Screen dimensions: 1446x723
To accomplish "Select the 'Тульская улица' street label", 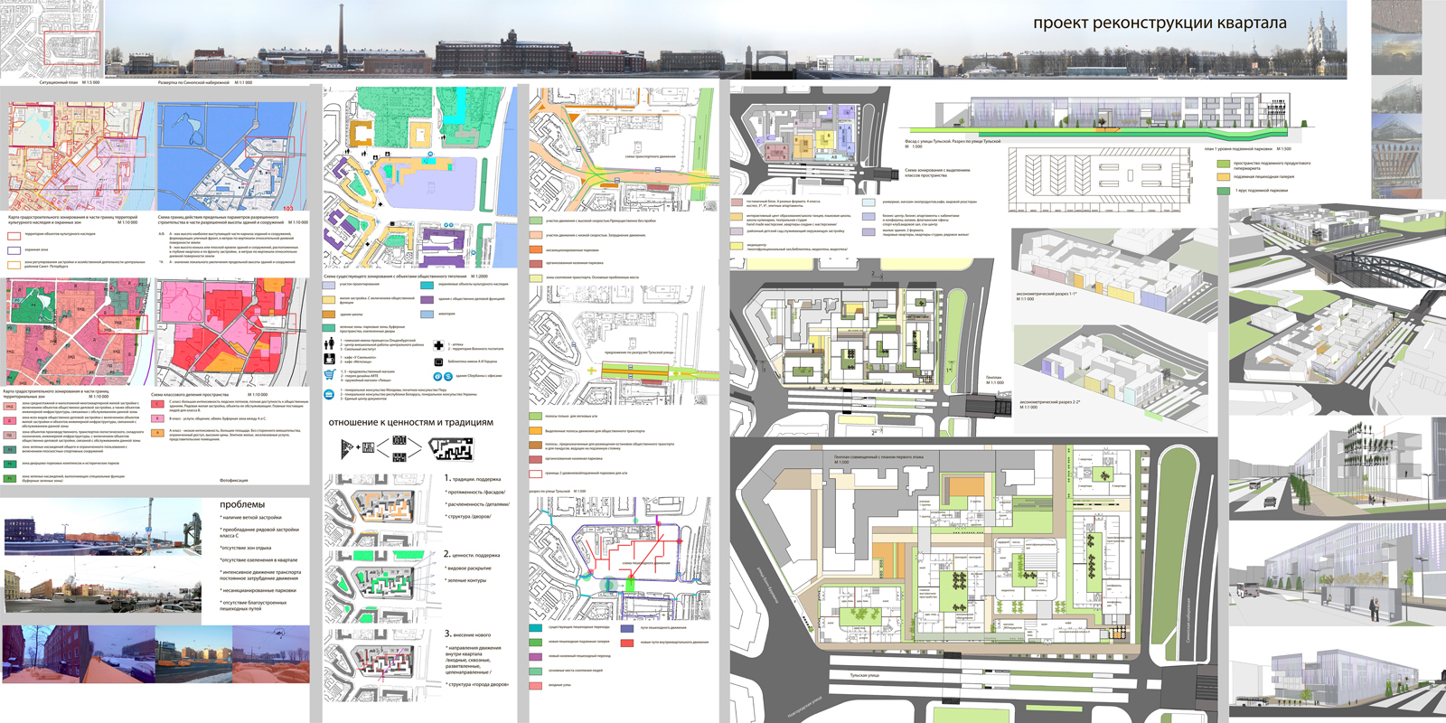I will pos(864,675).
